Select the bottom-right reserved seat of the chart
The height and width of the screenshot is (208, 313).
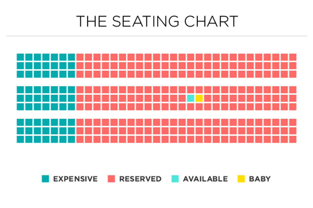[x=293, y=139]
